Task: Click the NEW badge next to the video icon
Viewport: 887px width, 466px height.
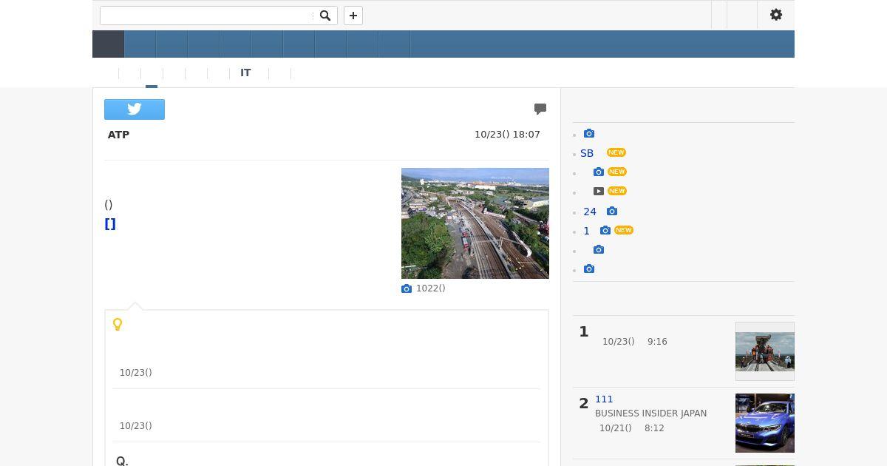Action: (x=617, y=191)
